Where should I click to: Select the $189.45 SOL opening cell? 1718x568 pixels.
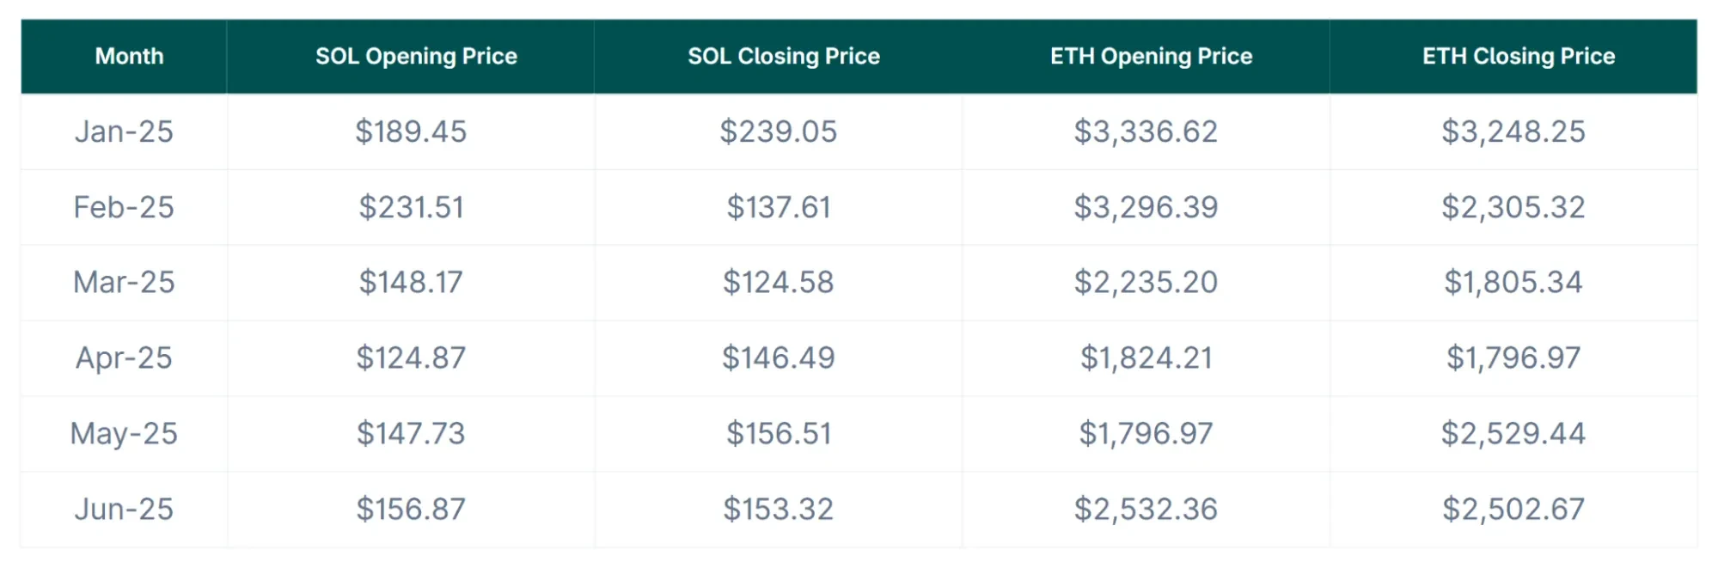coord(411,131)
